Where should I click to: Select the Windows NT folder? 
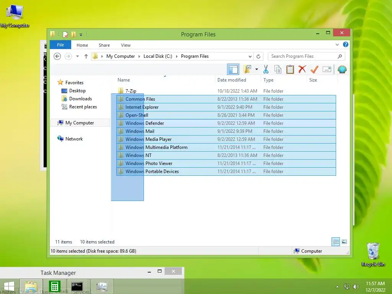pos(226,155)
